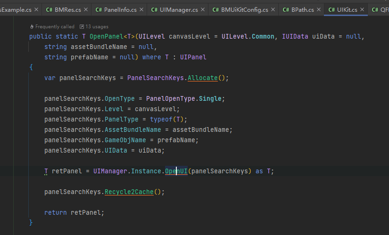Open the Frequently called hint
This screenshot has height=235, width=389.
(55, 26)
